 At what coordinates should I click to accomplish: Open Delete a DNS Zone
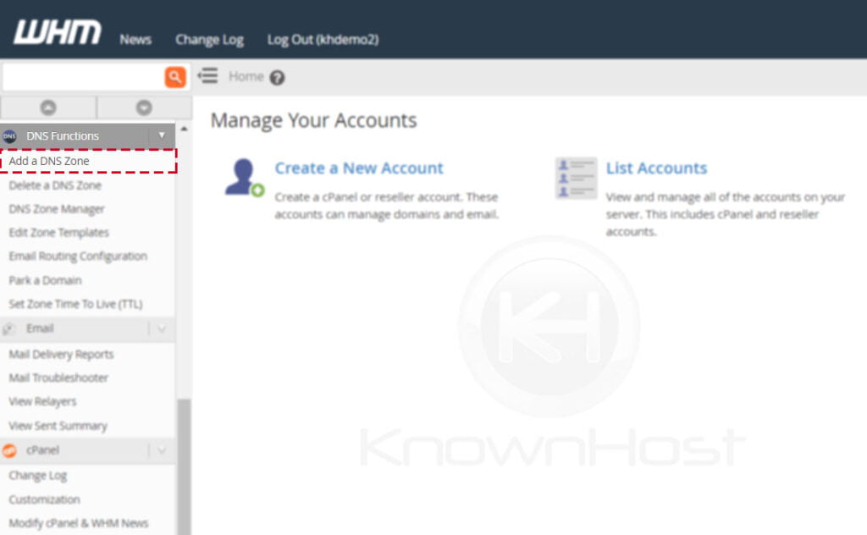click(55, 185)
